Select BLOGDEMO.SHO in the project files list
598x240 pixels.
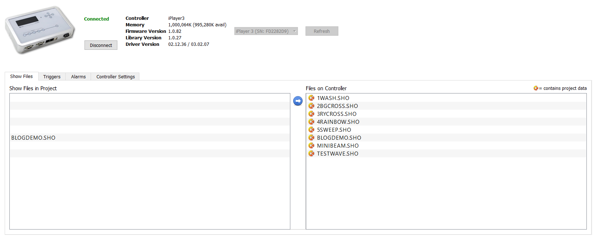33,138
